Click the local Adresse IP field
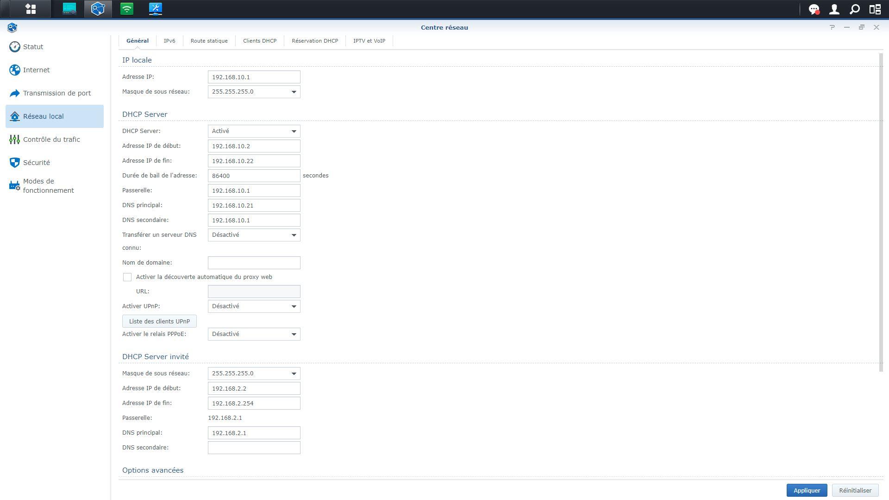The height and width of the screenshot is (500, 889). point(254,77)
